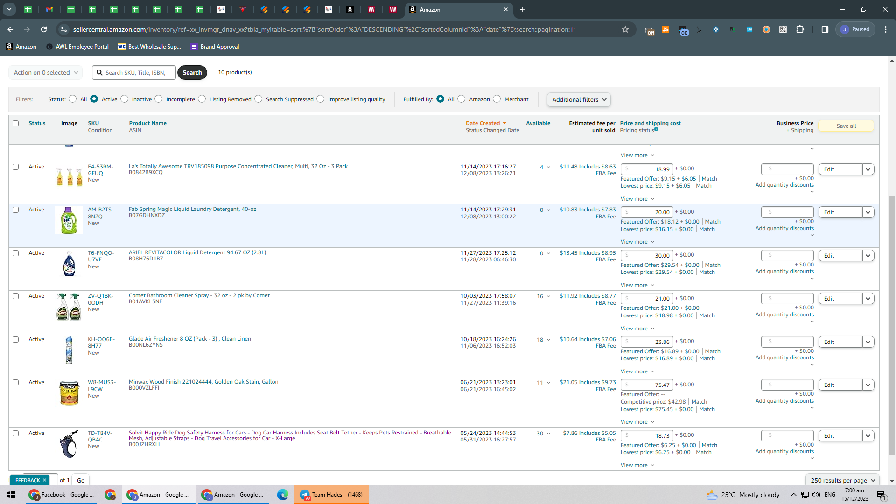The height and width of the screenshot is (504, 896).
Task: Expand View more for Glade Air Freshener
Action: coord(637,371)
